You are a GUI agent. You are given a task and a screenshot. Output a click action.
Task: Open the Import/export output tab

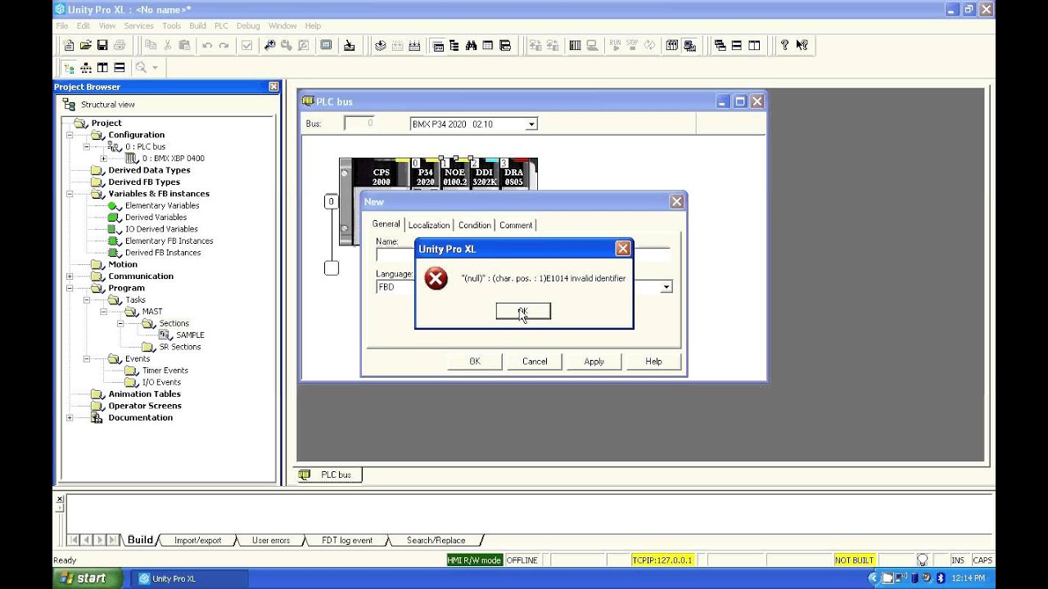tap(197, 540)
